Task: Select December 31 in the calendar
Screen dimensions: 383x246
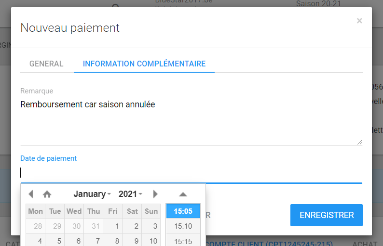Action: 94,226
